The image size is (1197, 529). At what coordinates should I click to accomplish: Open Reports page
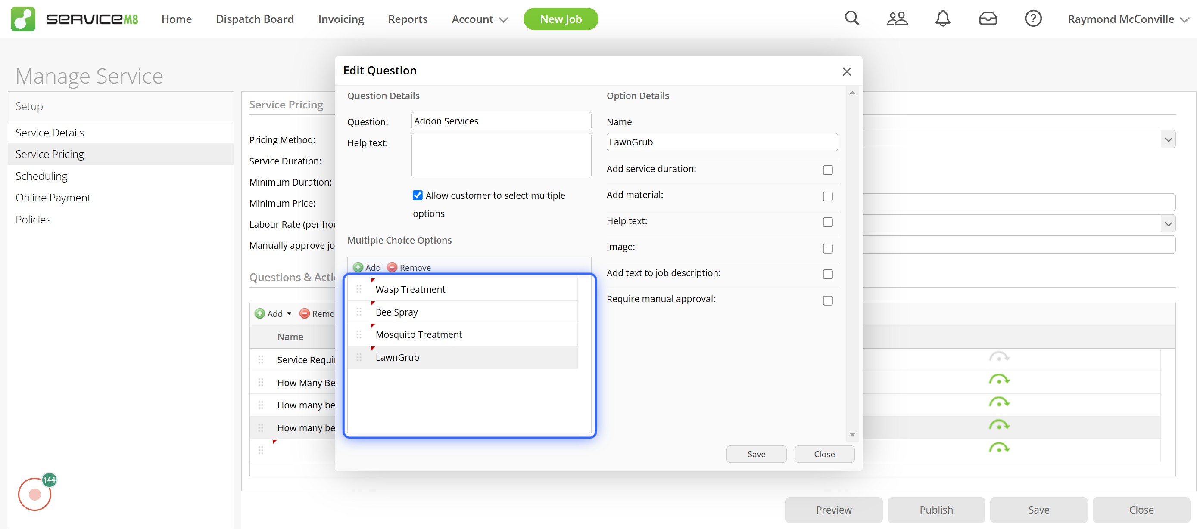(x=408, y=19)
